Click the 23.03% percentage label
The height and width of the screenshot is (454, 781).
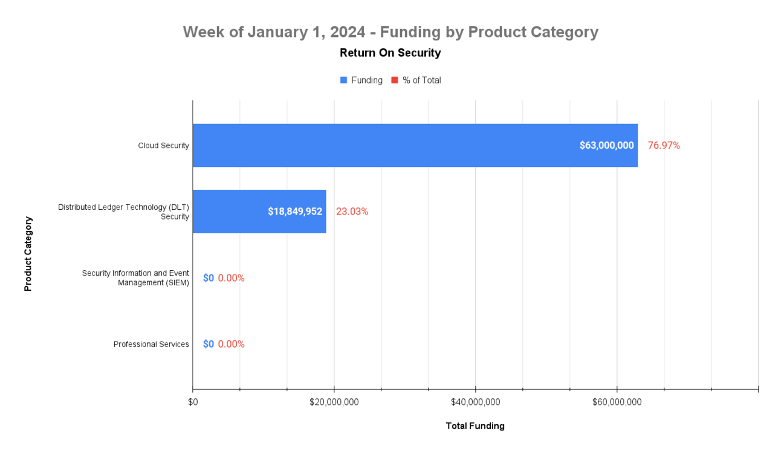coord(352,212)
